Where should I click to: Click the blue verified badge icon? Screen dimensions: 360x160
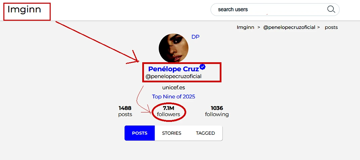coord(202,67)
